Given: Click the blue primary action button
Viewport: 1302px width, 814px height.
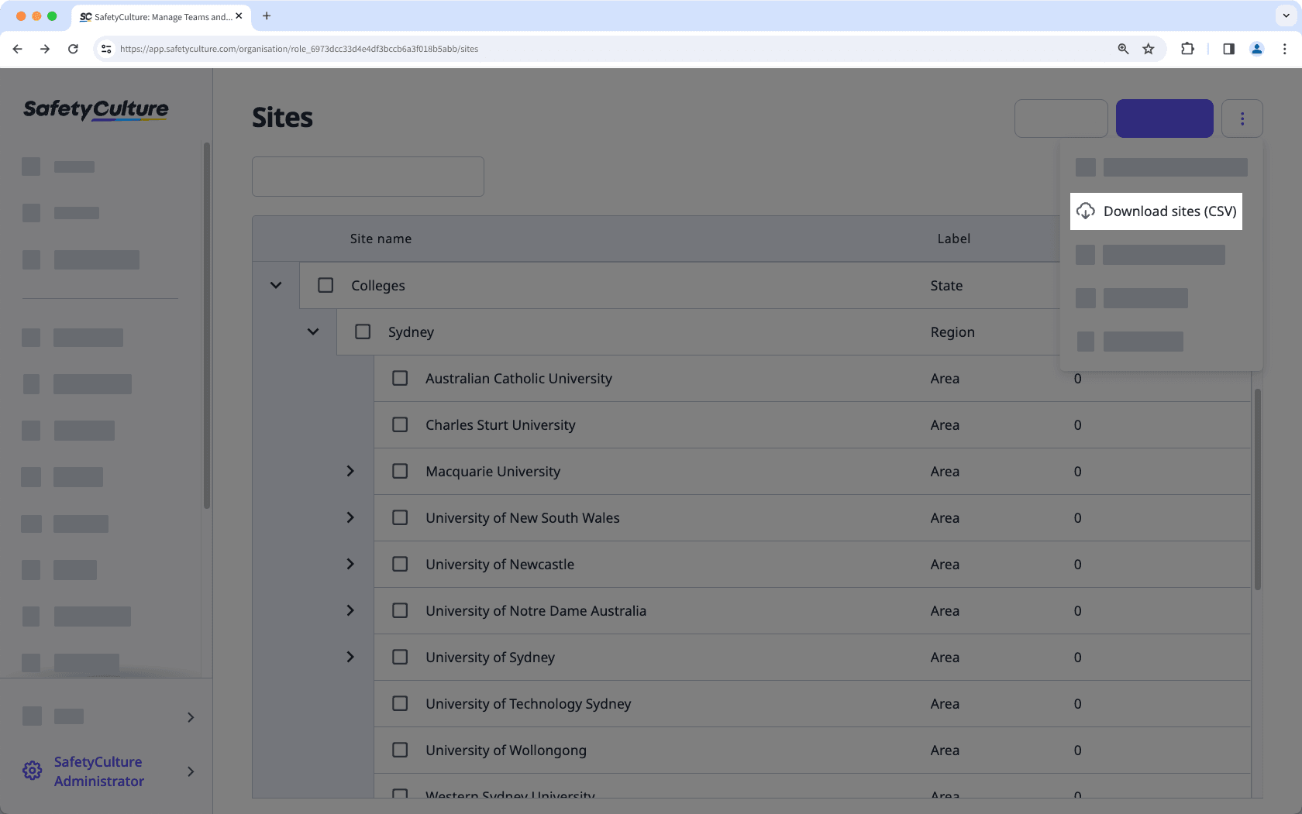Looking at the screenshot, I should (1164, 118).
